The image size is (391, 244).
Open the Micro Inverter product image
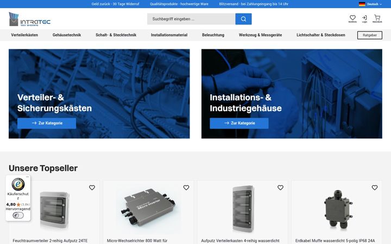click(149, 210)
